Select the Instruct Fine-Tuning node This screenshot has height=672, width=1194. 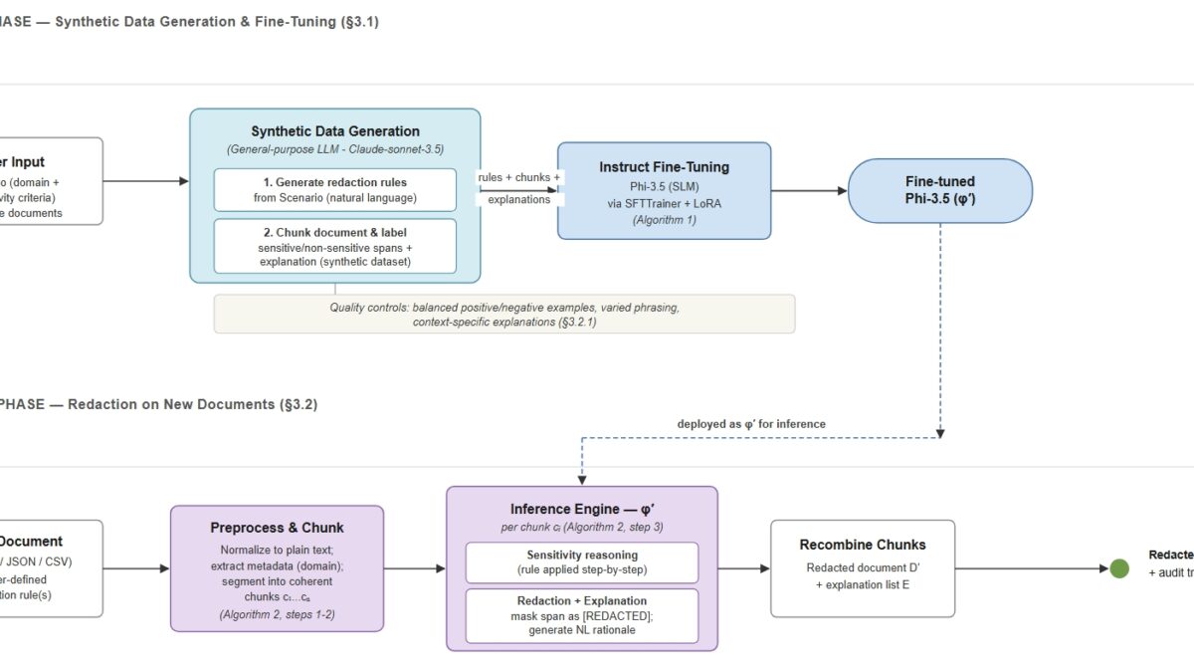click(664, 191)
